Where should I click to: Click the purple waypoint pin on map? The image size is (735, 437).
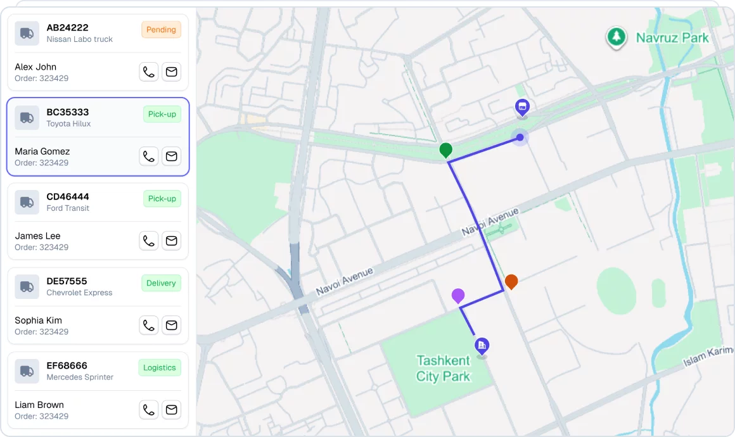(x=458, y=295)
